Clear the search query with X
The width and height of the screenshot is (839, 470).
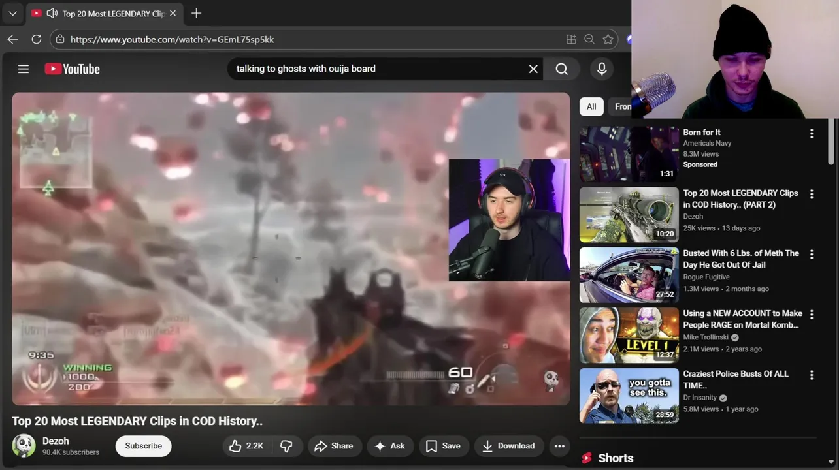(x=533, y=69)
